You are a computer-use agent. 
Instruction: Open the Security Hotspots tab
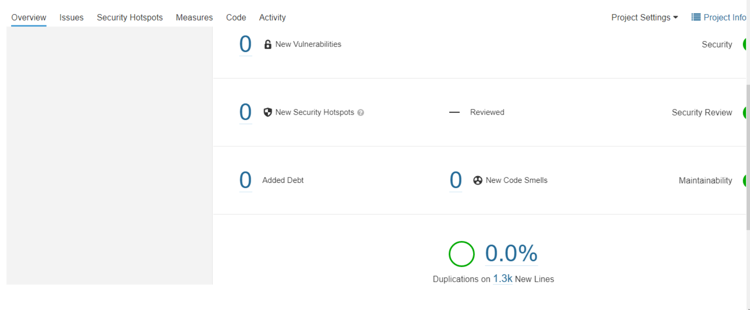click(130, 17)
